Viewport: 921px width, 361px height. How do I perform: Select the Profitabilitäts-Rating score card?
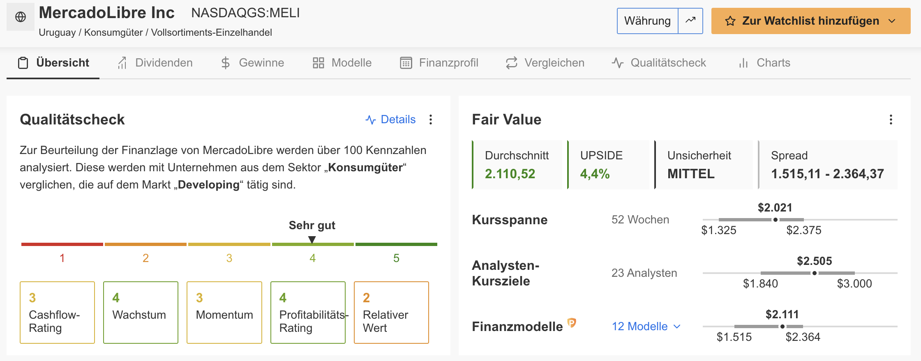[308, 313]
